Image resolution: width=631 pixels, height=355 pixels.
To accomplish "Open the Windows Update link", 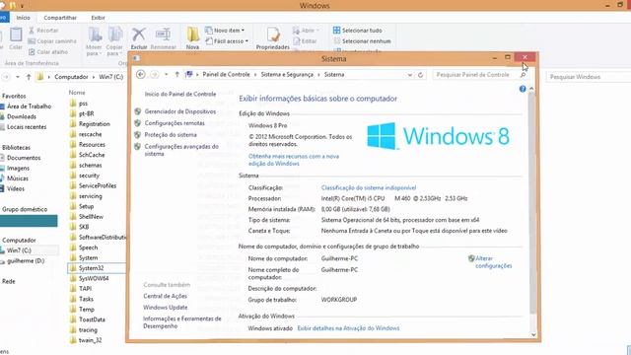I will click(166, 308).
